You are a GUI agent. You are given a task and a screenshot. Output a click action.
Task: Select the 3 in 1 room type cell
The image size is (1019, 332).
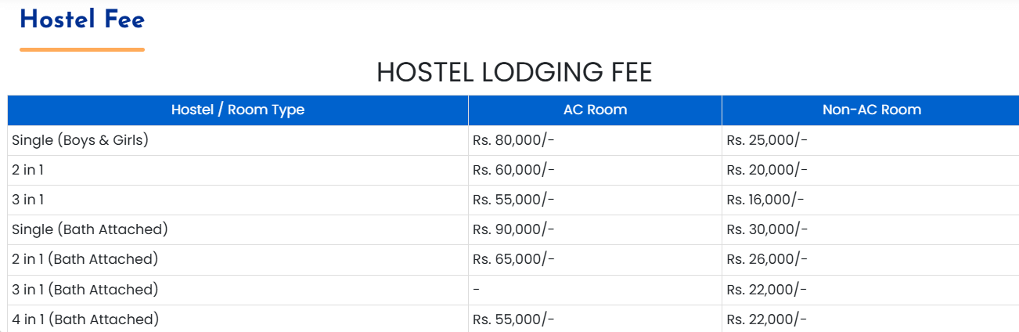pos(27,200)
